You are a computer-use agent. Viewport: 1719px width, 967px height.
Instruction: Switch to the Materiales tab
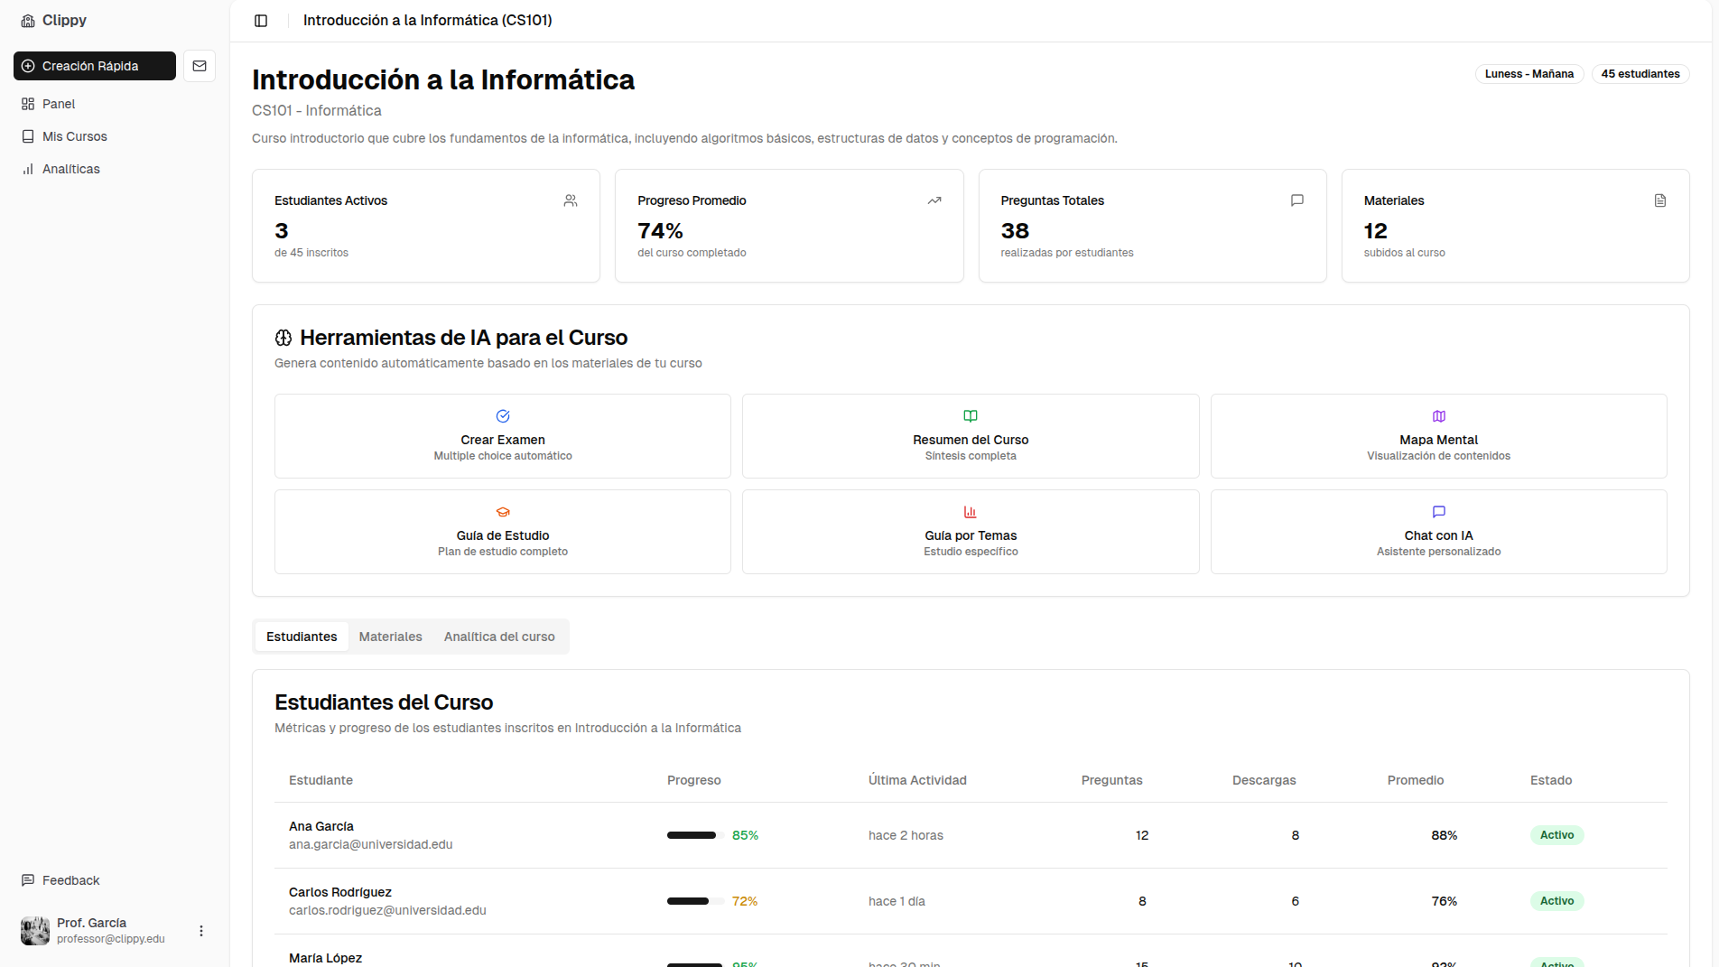pos(390,637)
